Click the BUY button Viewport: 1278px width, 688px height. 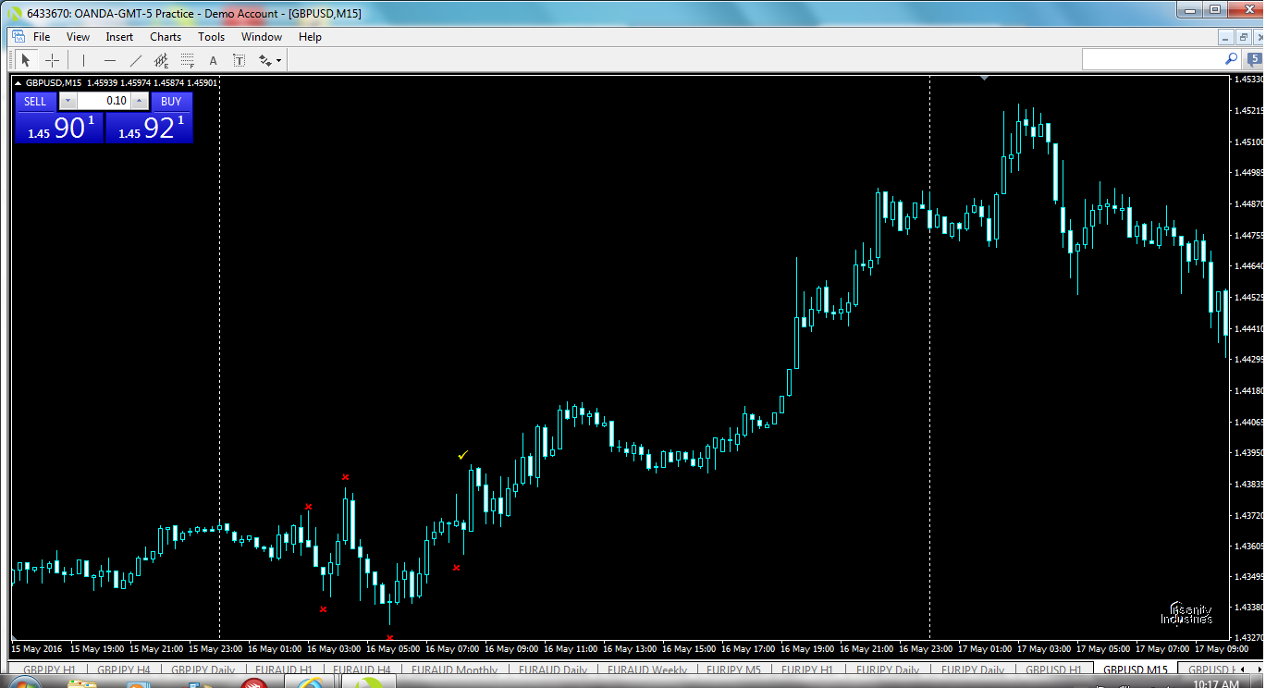[171, 102]
